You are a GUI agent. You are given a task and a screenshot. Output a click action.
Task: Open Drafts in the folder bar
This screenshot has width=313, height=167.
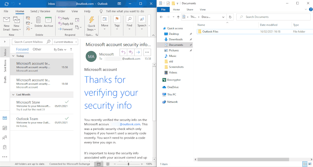coord(5,79)
